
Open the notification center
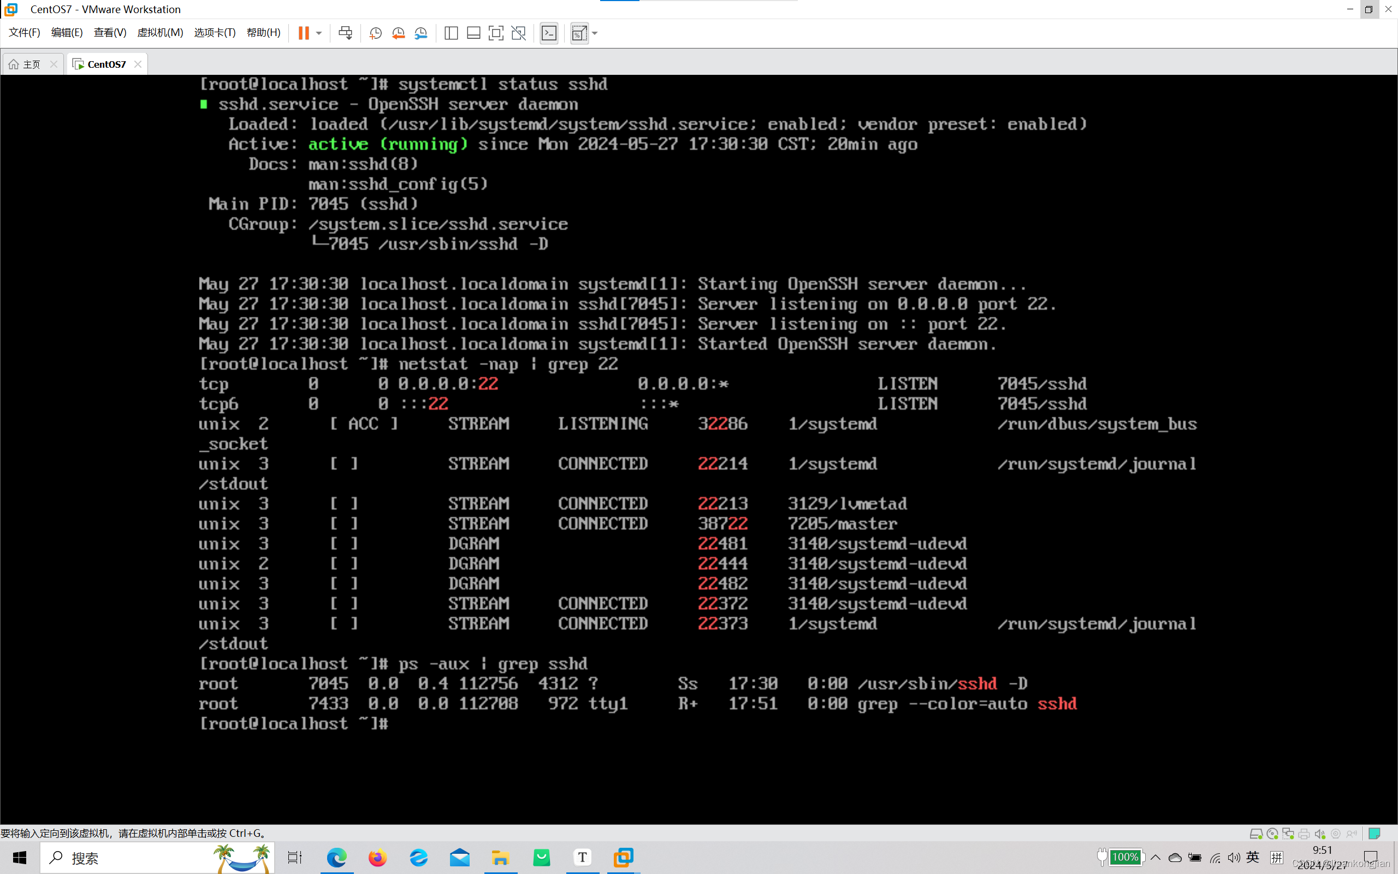tap(1371, 857)
